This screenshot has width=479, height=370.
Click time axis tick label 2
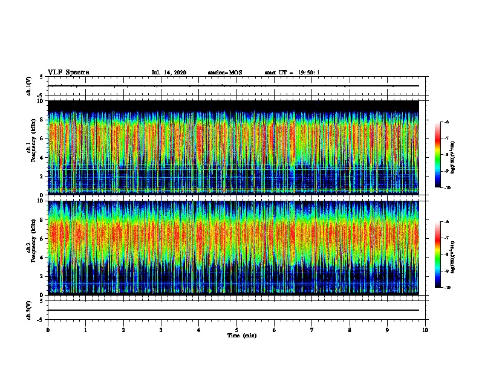pos(123,330)
